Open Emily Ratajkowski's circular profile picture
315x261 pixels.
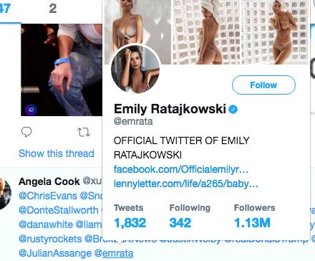click(135, 69)
